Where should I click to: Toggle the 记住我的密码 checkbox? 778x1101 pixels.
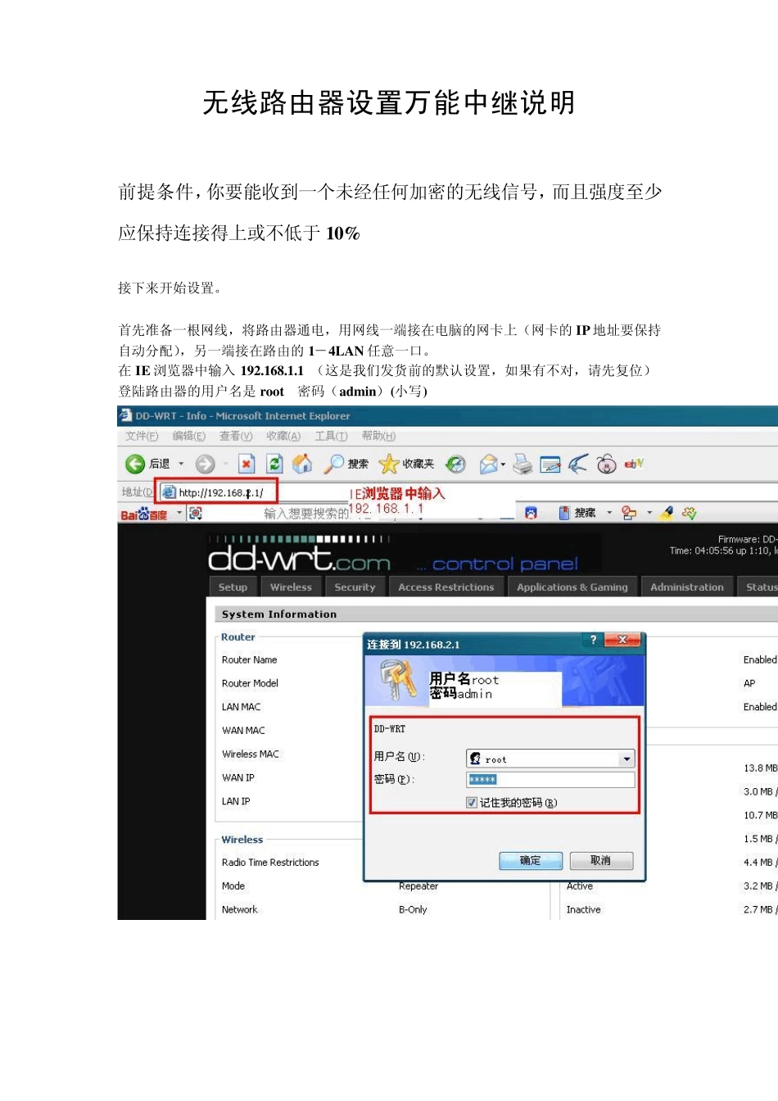(472, 803)
